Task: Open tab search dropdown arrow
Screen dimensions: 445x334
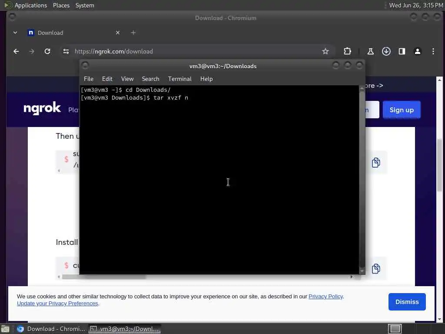Action: (x=15, y=33)
